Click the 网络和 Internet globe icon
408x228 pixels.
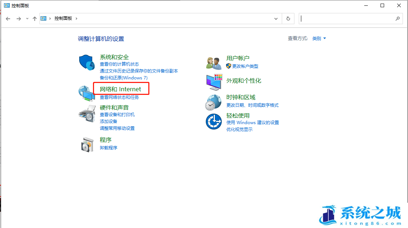(x=86, y=92)
